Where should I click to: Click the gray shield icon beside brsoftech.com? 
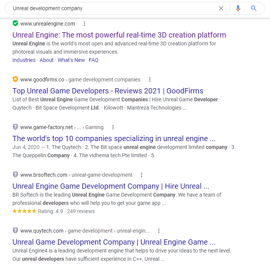coord(15,174)
